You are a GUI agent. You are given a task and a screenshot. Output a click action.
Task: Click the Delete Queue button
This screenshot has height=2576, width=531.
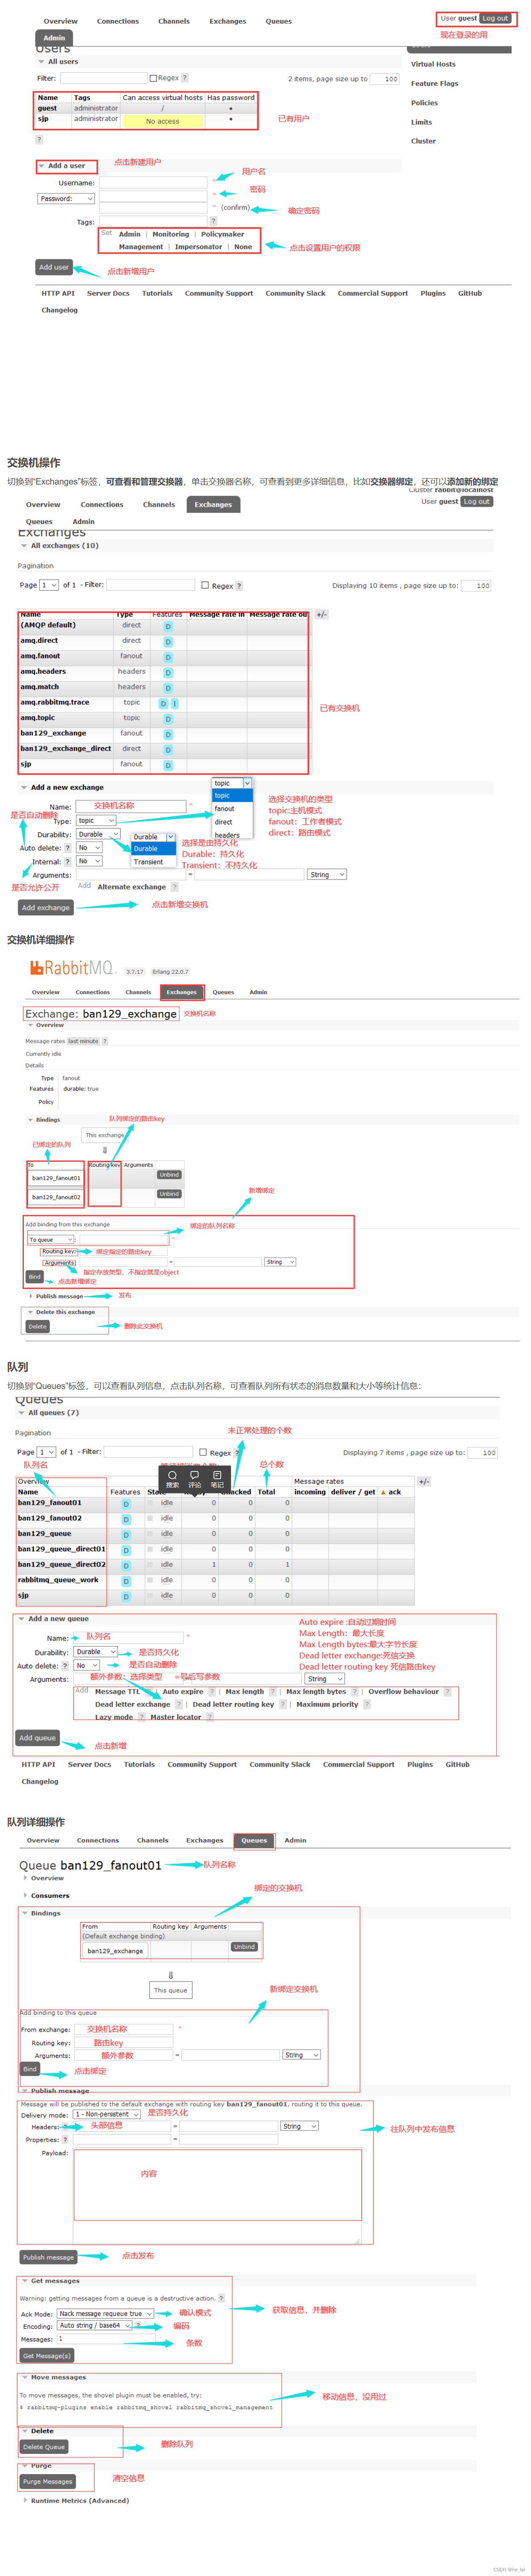click(44, 2447)
